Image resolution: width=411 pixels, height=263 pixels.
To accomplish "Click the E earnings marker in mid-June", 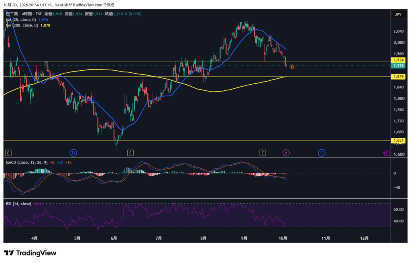I will pyautogui.click(x=130, y=153).
